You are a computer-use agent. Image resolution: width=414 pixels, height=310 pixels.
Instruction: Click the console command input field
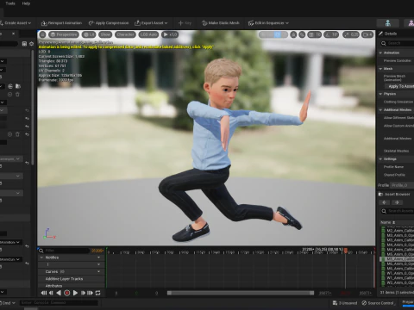(x=59, y=303)
